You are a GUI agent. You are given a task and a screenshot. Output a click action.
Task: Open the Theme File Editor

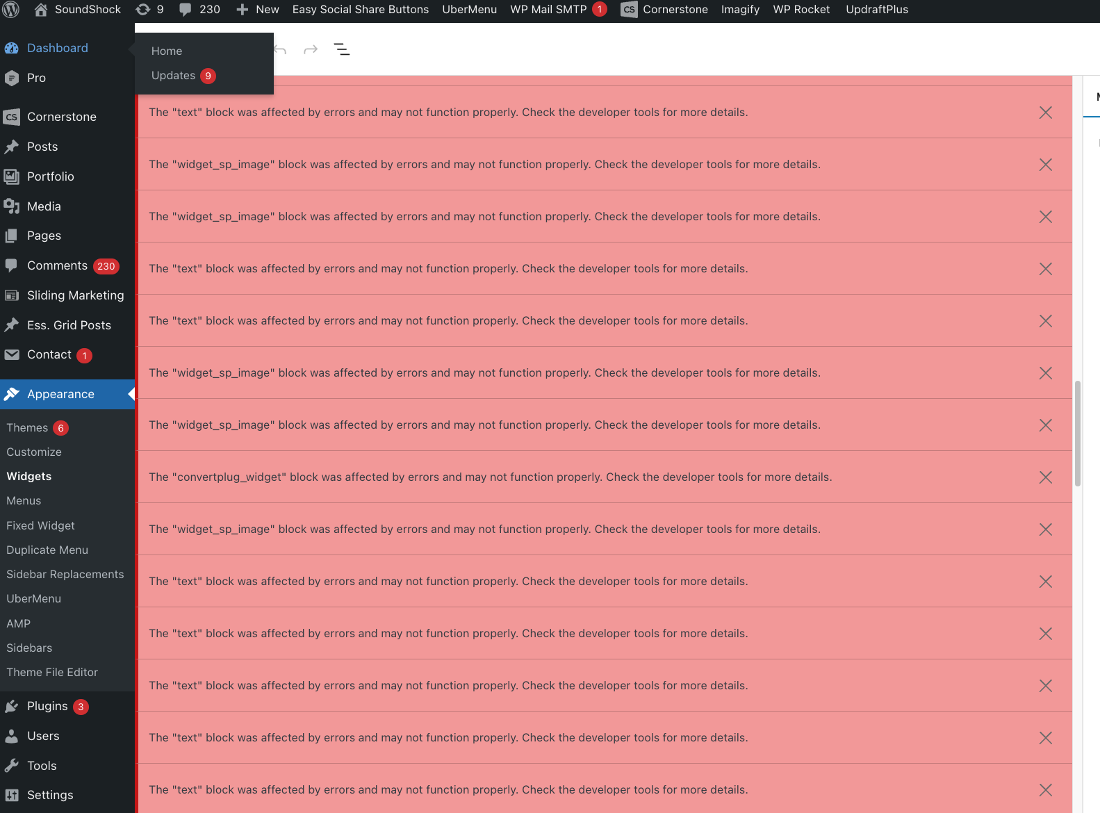(52, 673)
